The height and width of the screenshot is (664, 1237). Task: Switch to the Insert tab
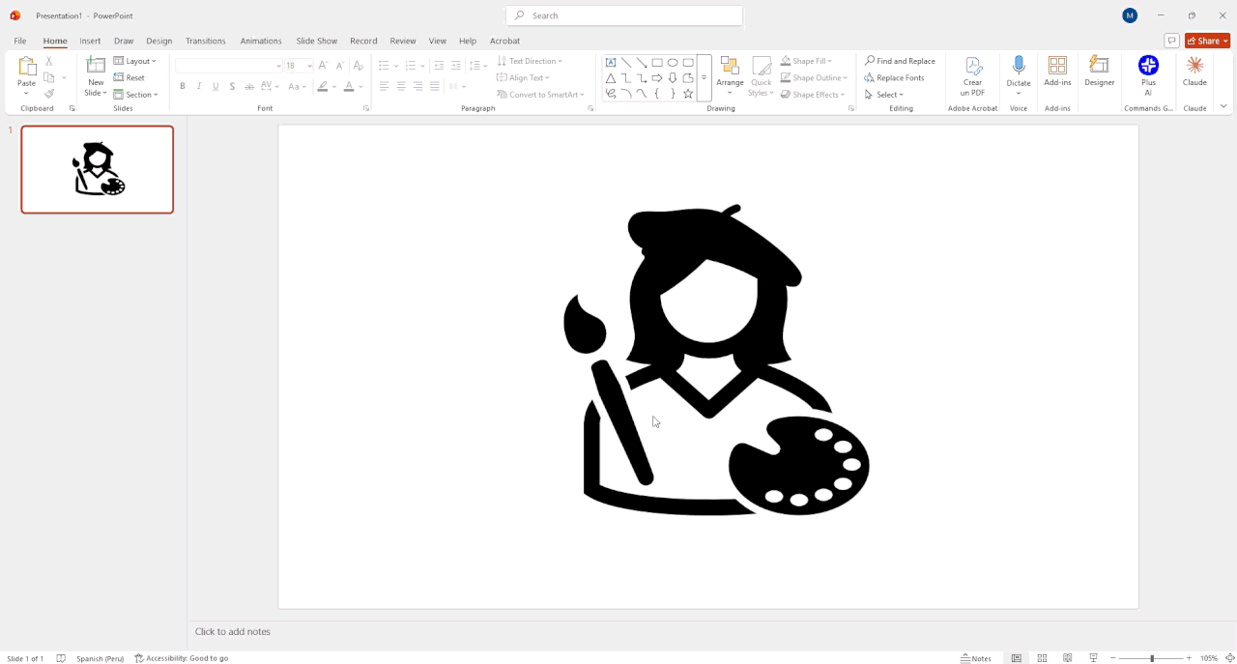click(x=90, y=41)
